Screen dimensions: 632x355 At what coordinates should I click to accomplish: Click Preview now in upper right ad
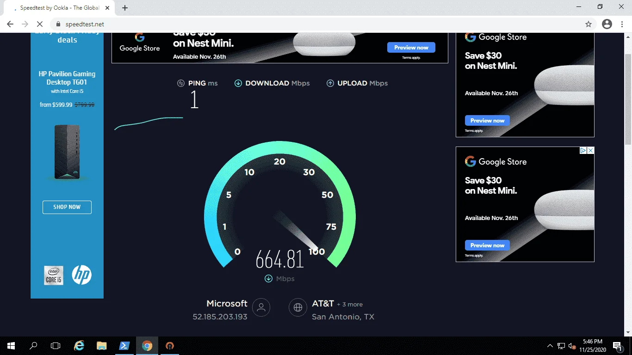(x=487, y=121)
